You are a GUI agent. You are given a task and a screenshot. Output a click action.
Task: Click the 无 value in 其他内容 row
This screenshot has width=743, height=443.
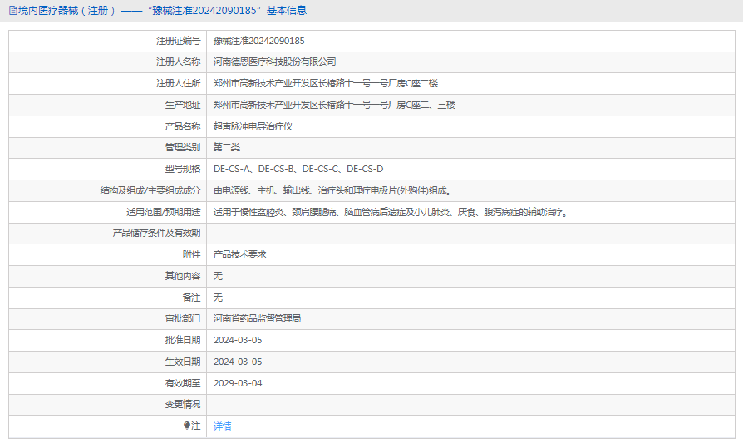(x=218, y=276)
